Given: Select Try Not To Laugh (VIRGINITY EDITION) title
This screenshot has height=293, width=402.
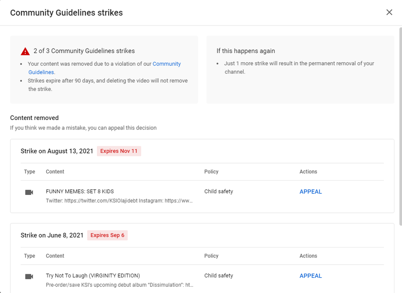Looking at the screenshot, I should 93,276.
